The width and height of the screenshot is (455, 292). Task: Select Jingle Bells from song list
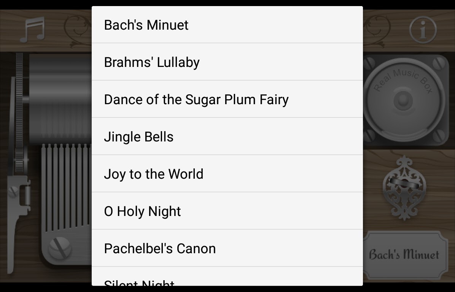tap(227, 136)
